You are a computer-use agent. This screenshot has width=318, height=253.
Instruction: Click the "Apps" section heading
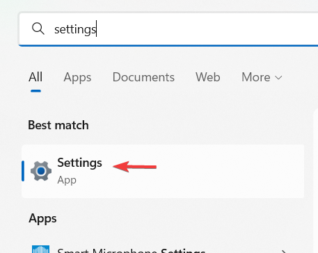coord(42,218)
